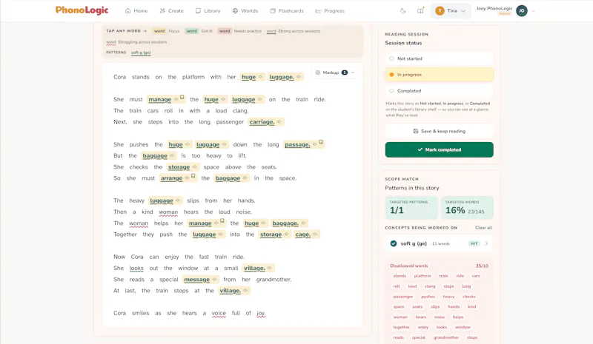Tap 'woman' in 'a kind woman hears'
The height and width of the screenshot is (344, 593).
coord(168,212)
